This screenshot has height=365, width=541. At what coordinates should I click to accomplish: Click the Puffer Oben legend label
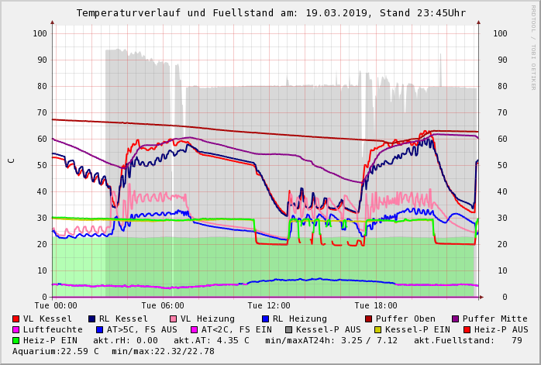tap(405, 319)
